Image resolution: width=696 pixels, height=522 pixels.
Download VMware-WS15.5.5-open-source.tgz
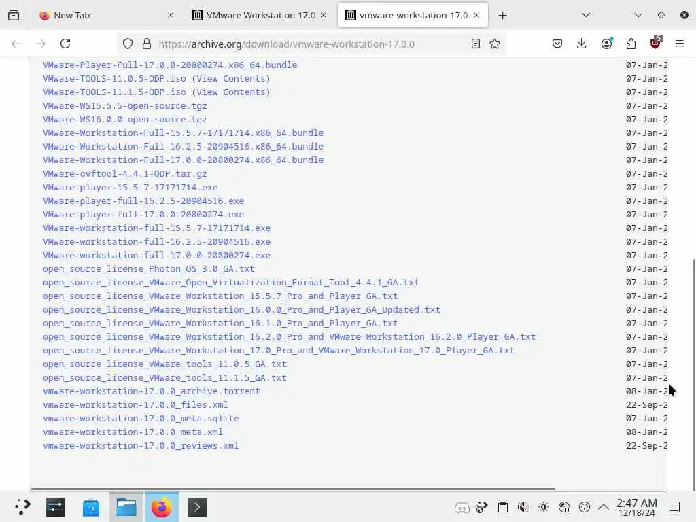pos(125,105)
